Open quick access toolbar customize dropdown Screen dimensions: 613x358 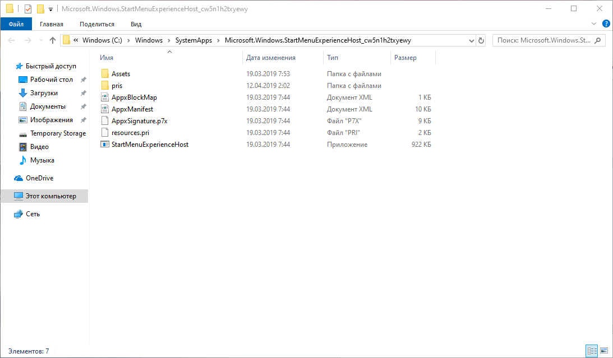coord(50,10)
